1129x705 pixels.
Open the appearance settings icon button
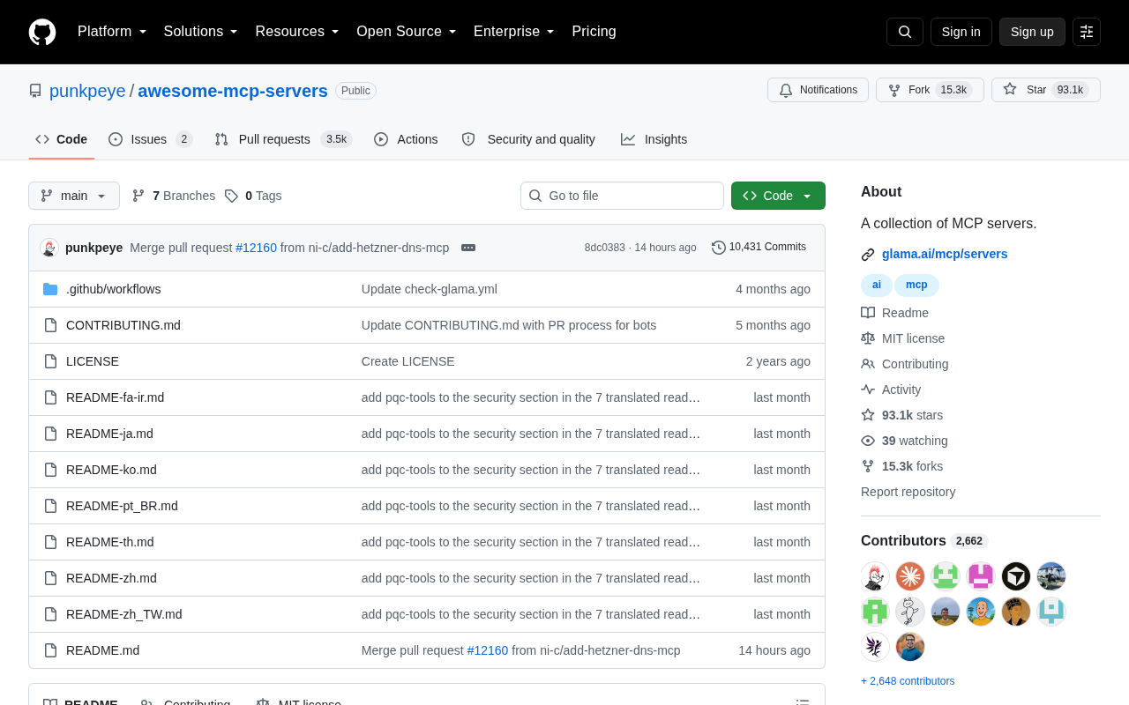tap(1087, 32)
